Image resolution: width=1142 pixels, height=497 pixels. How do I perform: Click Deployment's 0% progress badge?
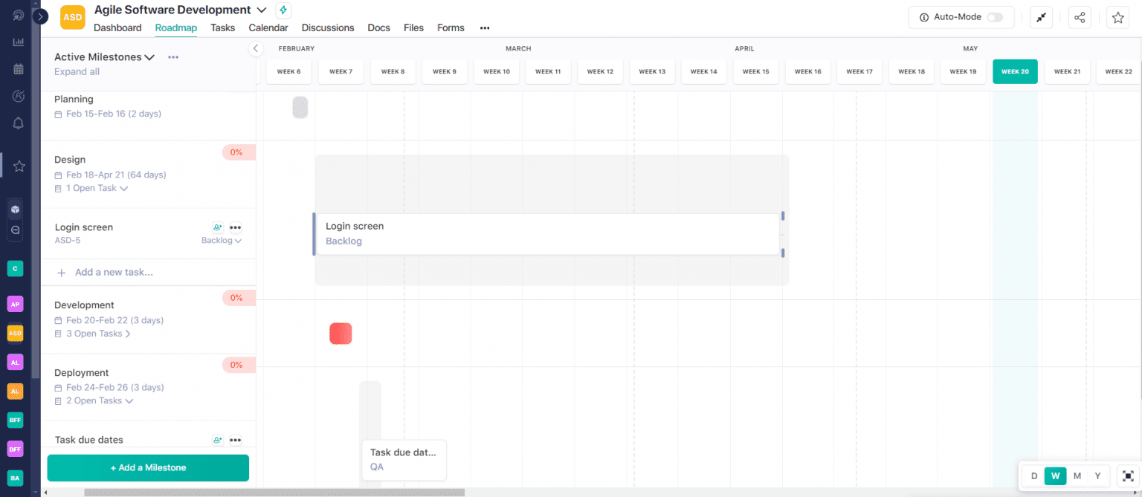coord(239,365)
